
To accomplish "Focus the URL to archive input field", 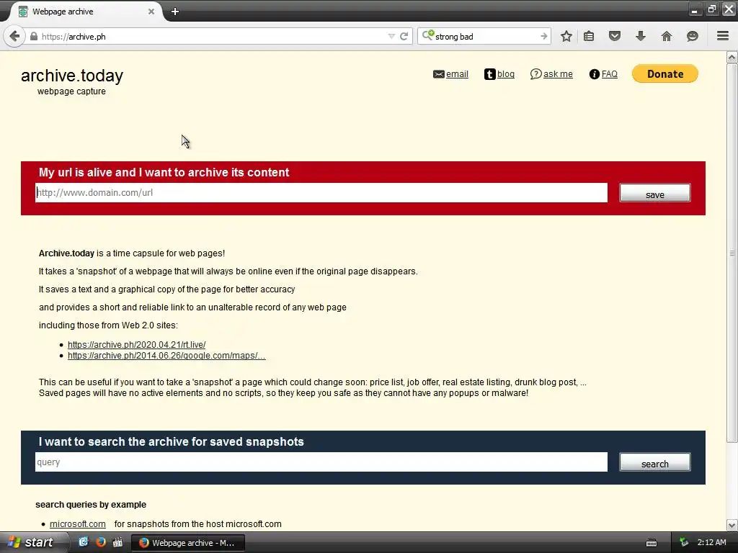I will click(x=321, y=193).
